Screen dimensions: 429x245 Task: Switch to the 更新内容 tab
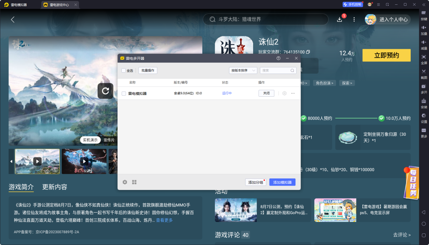point(55,187)
